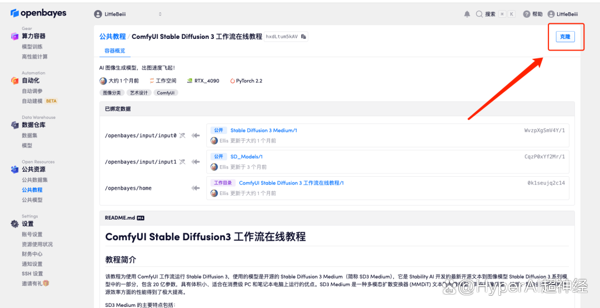Click the markdown badge beside README.md

[141, 217]
